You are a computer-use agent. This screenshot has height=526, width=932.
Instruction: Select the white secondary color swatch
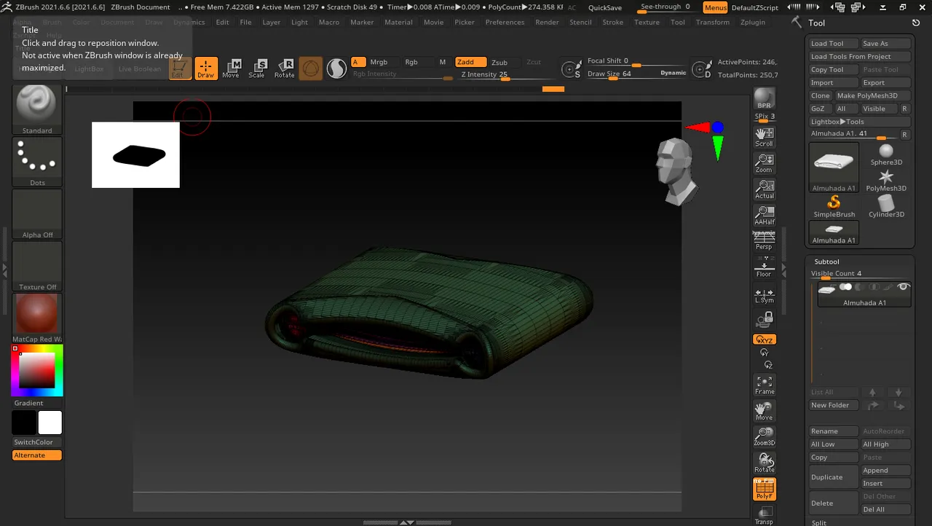[x=50, y=423]
